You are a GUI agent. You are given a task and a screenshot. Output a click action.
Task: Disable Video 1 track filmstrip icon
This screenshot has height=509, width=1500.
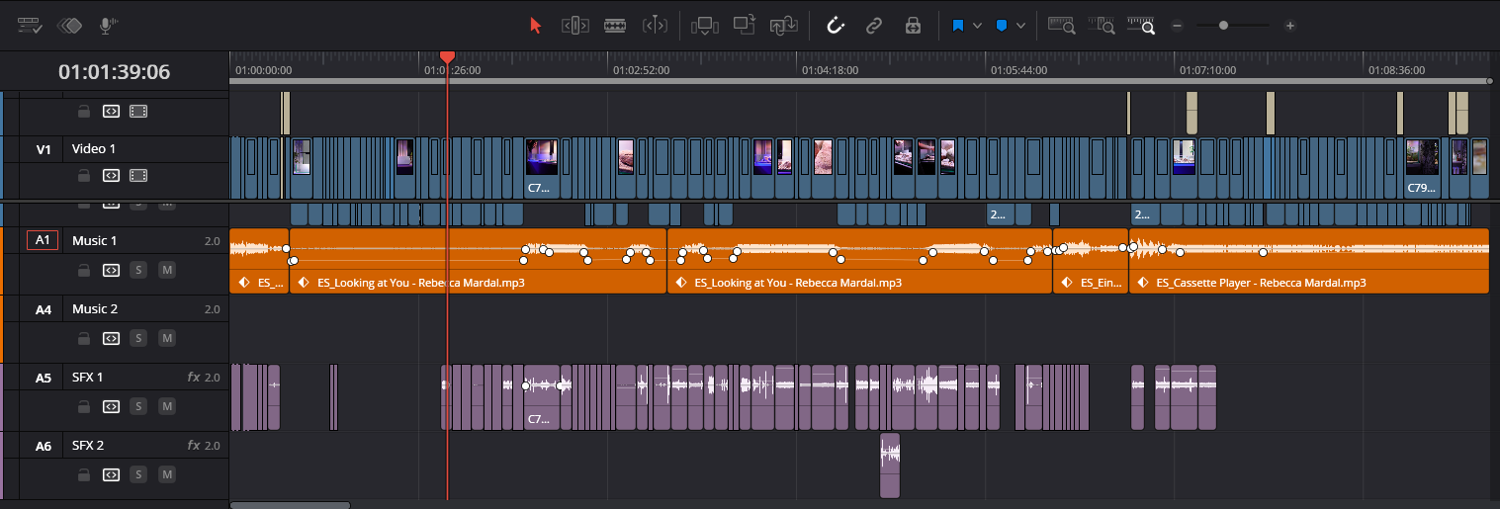138,176
